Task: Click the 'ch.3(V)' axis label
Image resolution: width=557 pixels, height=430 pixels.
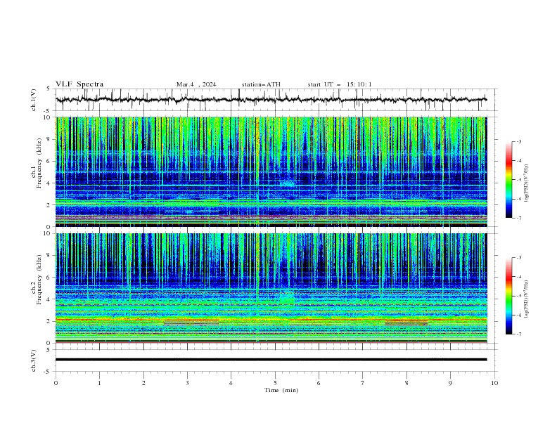Action: click(x=34, y=360)
